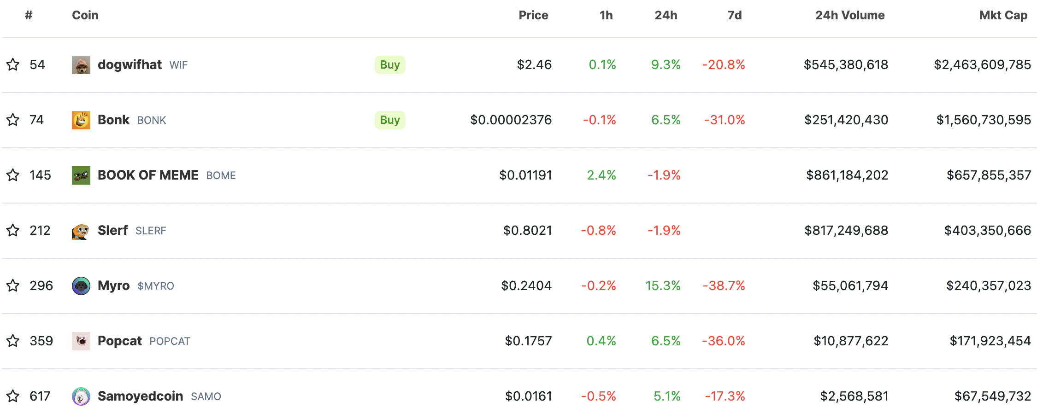Click the Bonk coin logo icon
The image size is (1037, 419).
point(81,120)
